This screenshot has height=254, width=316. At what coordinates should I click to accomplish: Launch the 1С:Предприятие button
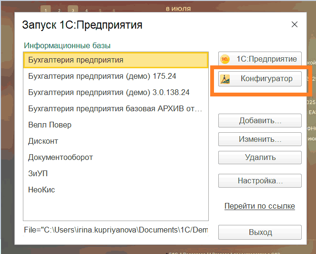pos(260,59)
